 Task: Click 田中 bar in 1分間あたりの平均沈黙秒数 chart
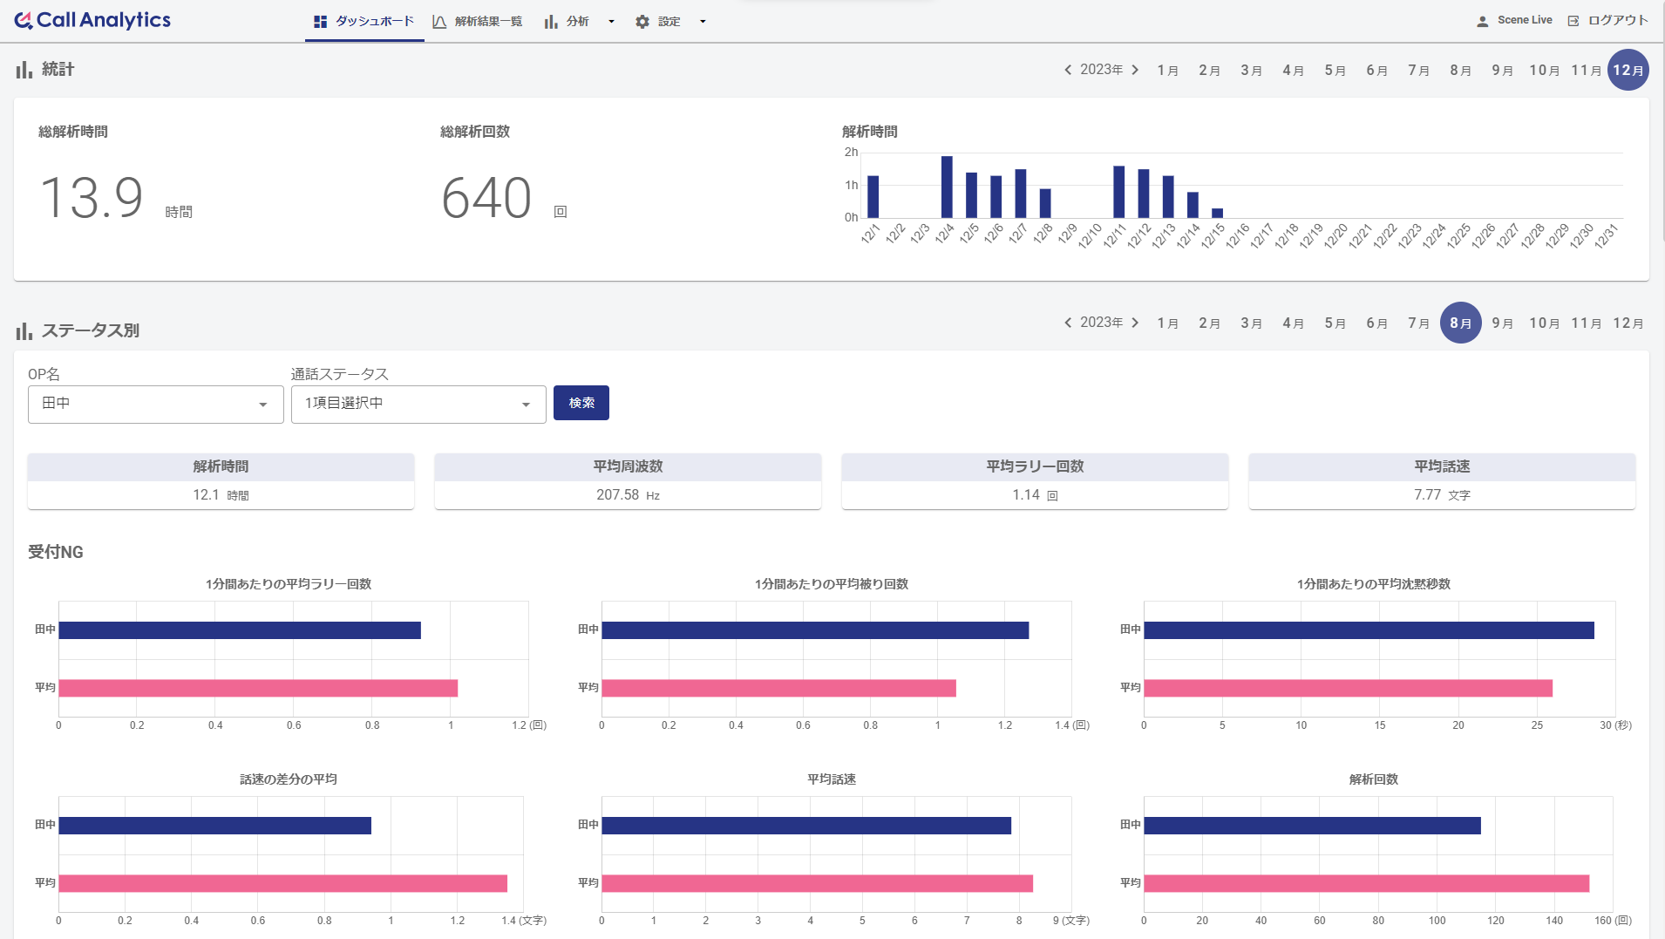tap(1369, 630)
